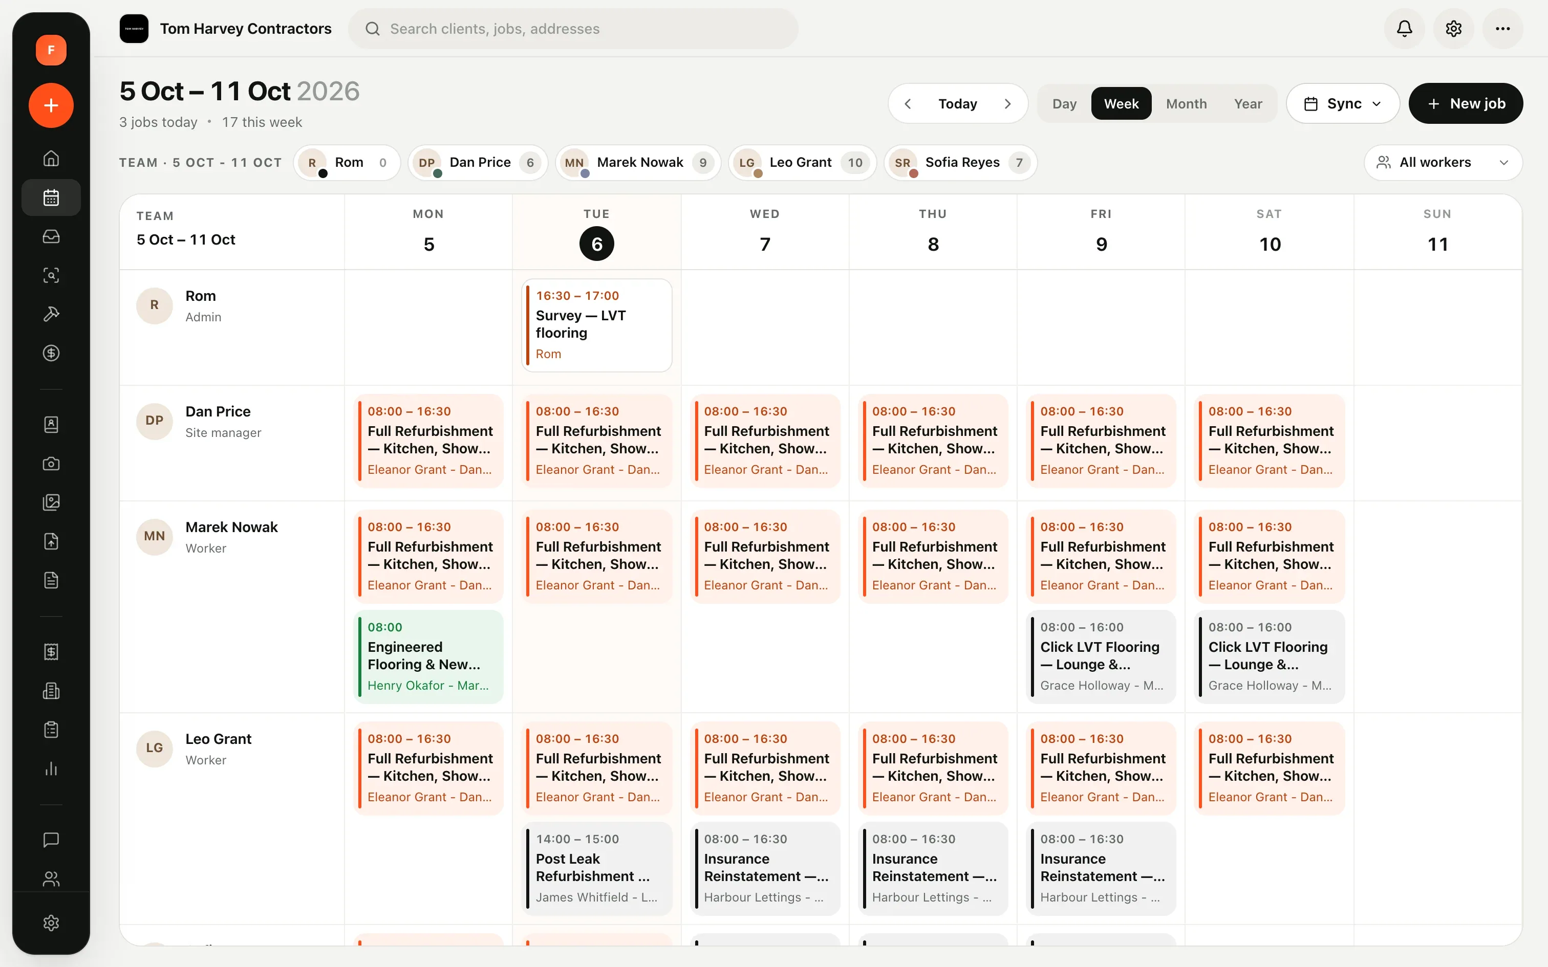Open Click LVT Flooring job on Friday

tap(1102, 657)
